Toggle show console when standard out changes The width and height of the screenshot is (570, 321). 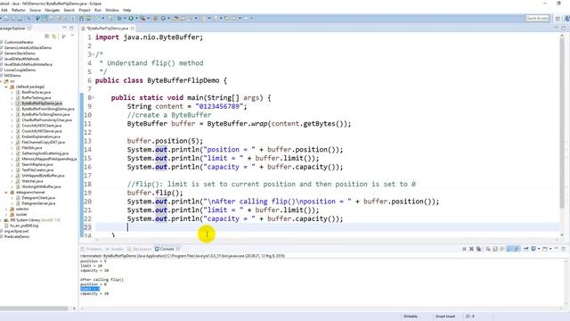pyautogui.click(x=509, y=249)
